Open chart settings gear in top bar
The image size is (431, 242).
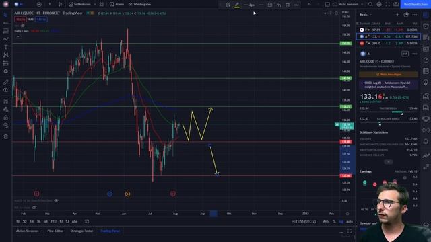coord(379,5)
